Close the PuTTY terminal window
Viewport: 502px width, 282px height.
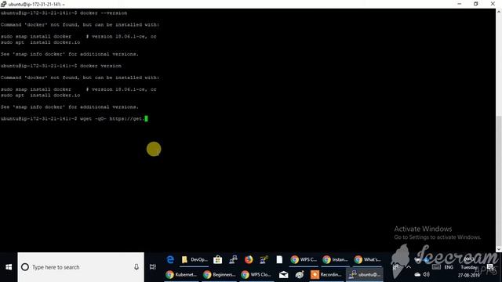(x=493, y=4)
